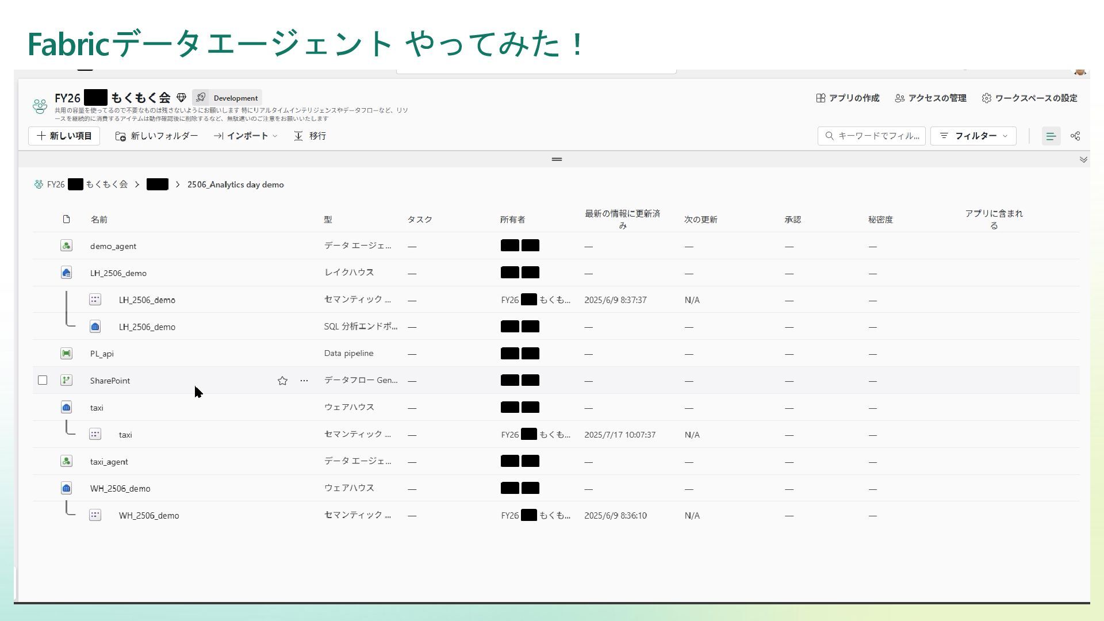This screenshot has height=621, width=1104.
Task: Click アプリに含まれる column header
Action: point(994,220)
